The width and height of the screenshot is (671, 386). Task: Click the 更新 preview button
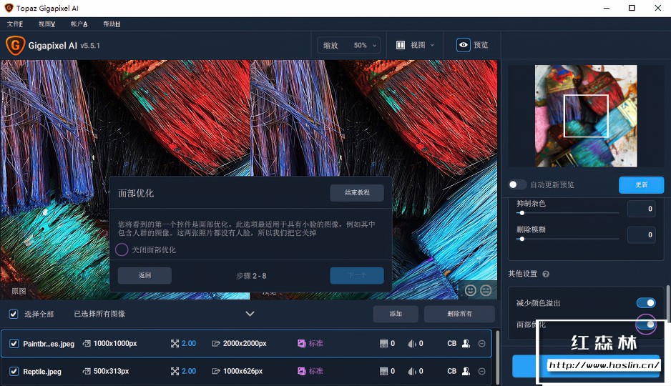click(641, 184)
